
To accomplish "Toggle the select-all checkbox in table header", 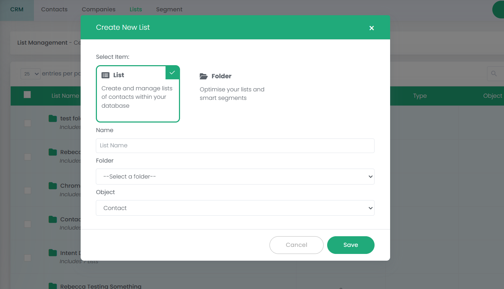I will [x=27, y=95].
